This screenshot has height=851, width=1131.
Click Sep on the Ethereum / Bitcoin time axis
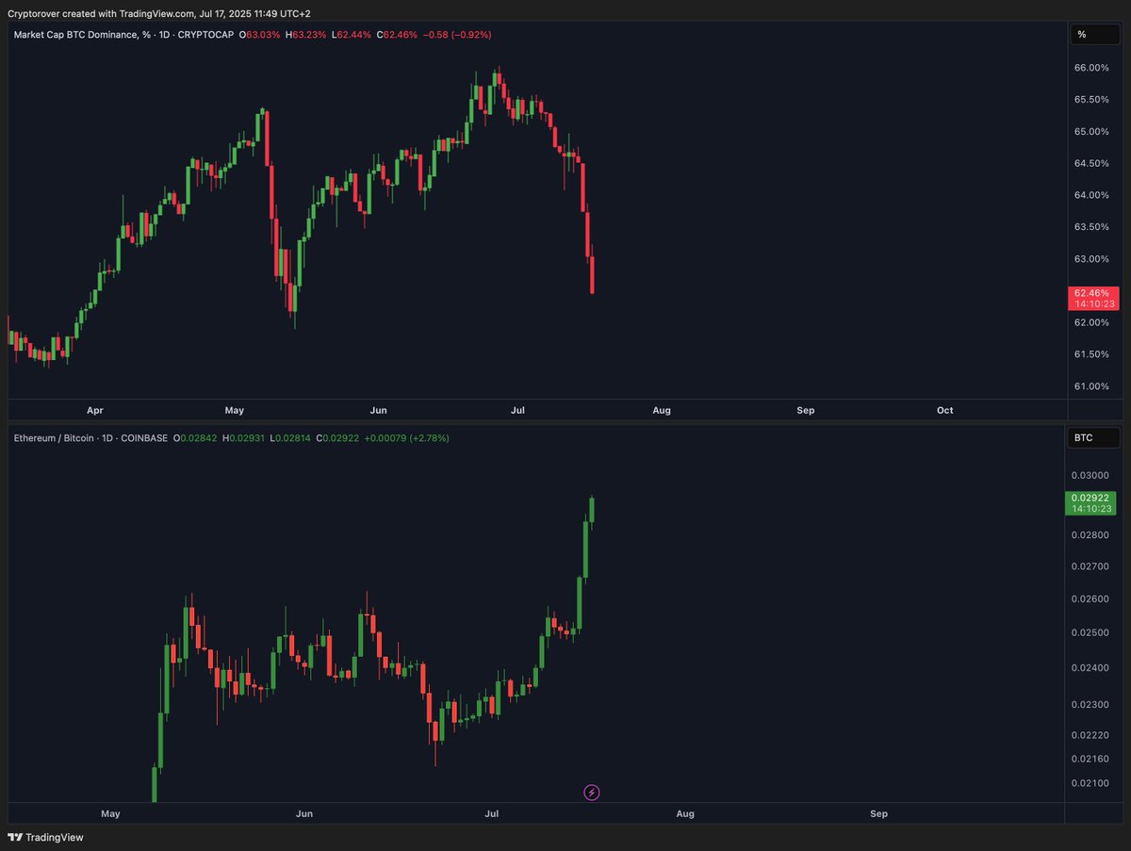[879, 814]
